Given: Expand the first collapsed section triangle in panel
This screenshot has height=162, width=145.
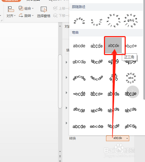Looking at the screenshot, I should pyautogui.click(x=66, y=62).
